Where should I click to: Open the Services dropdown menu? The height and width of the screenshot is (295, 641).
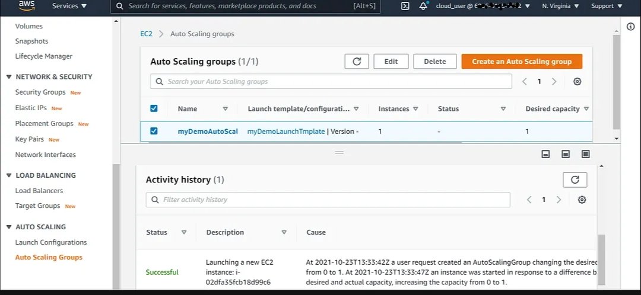click(x=69, y=6)
